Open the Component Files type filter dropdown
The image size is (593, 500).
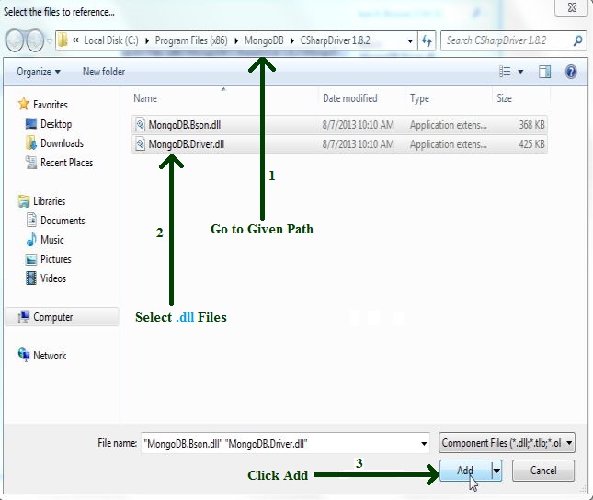pos(507,443)
